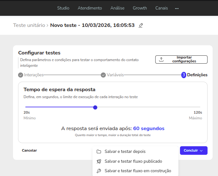Click the step 3 Definições number badge

pyautogui.click(x=183, y=75)
